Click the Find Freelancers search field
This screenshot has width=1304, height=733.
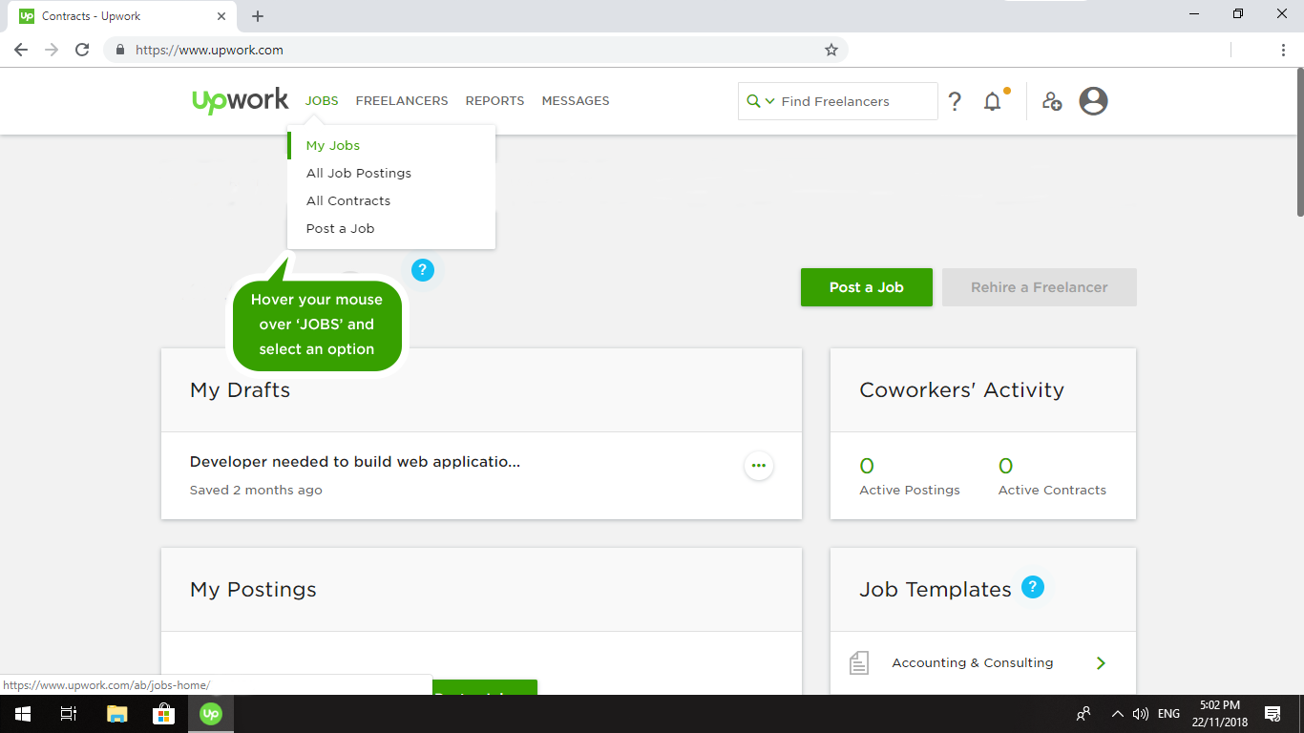point(854,101)
